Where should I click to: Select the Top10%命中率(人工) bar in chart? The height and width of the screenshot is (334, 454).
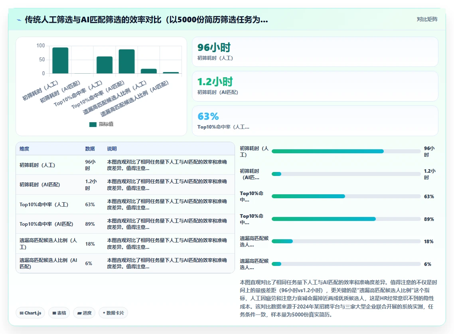105,65
